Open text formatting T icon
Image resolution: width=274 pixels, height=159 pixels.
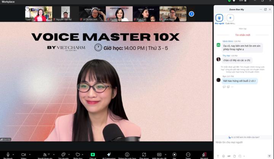click(x=218, y=156)
